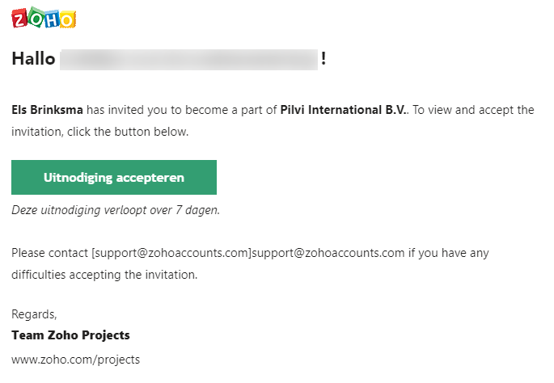Click the bracketed [support@zohoaccounts.com] address
Viewport: 554px width, 383px height.
(171, 253)
